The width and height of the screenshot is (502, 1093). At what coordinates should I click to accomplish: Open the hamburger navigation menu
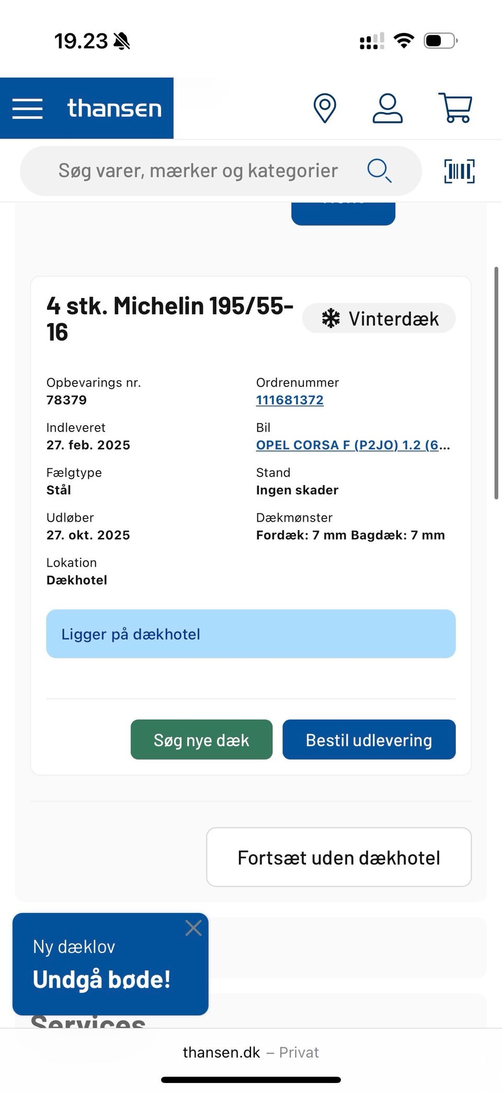27,108
